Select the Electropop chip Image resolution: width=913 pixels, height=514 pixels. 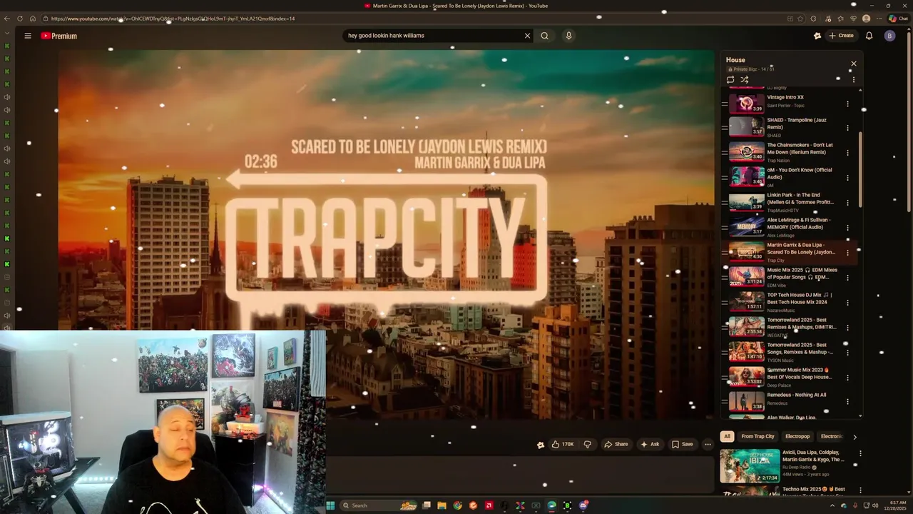pos(797,436)
